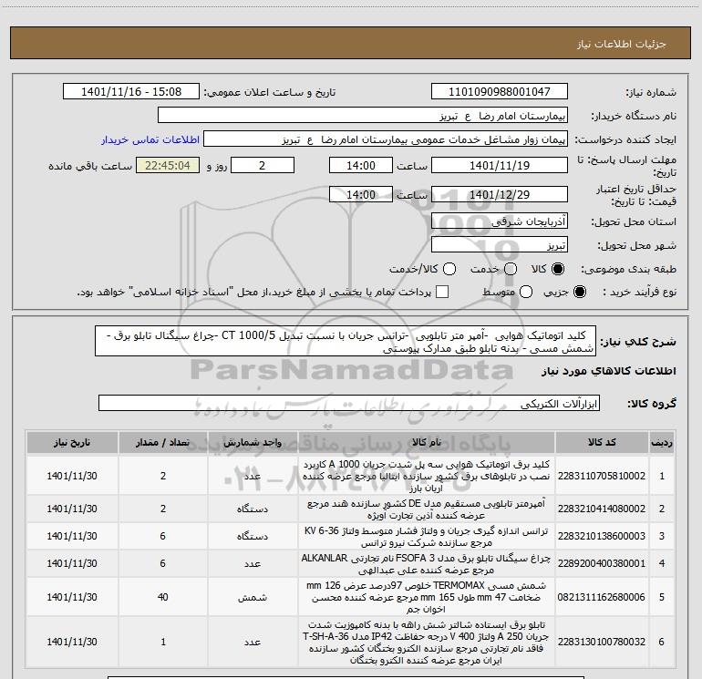Click the شمش مسی TERMOMAX item name

point(427,597)
